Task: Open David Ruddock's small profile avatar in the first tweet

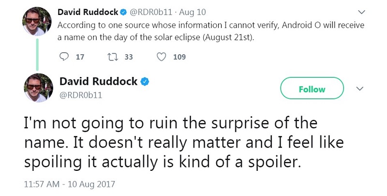Action: [38, 23]
